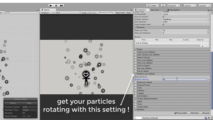Screen dimensions: 213x120
Task: Switch to the Services tab
Action: coord(155,10)
